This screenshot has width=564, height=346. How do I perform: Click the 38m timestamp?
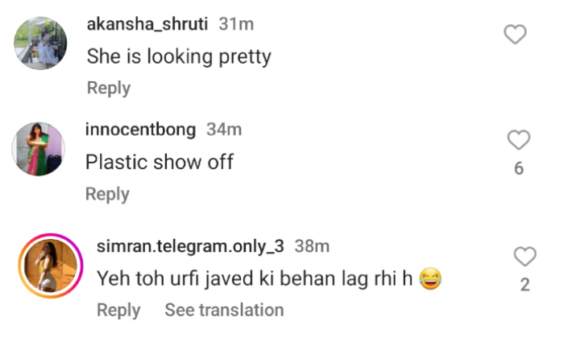click(x=312, y=246)
